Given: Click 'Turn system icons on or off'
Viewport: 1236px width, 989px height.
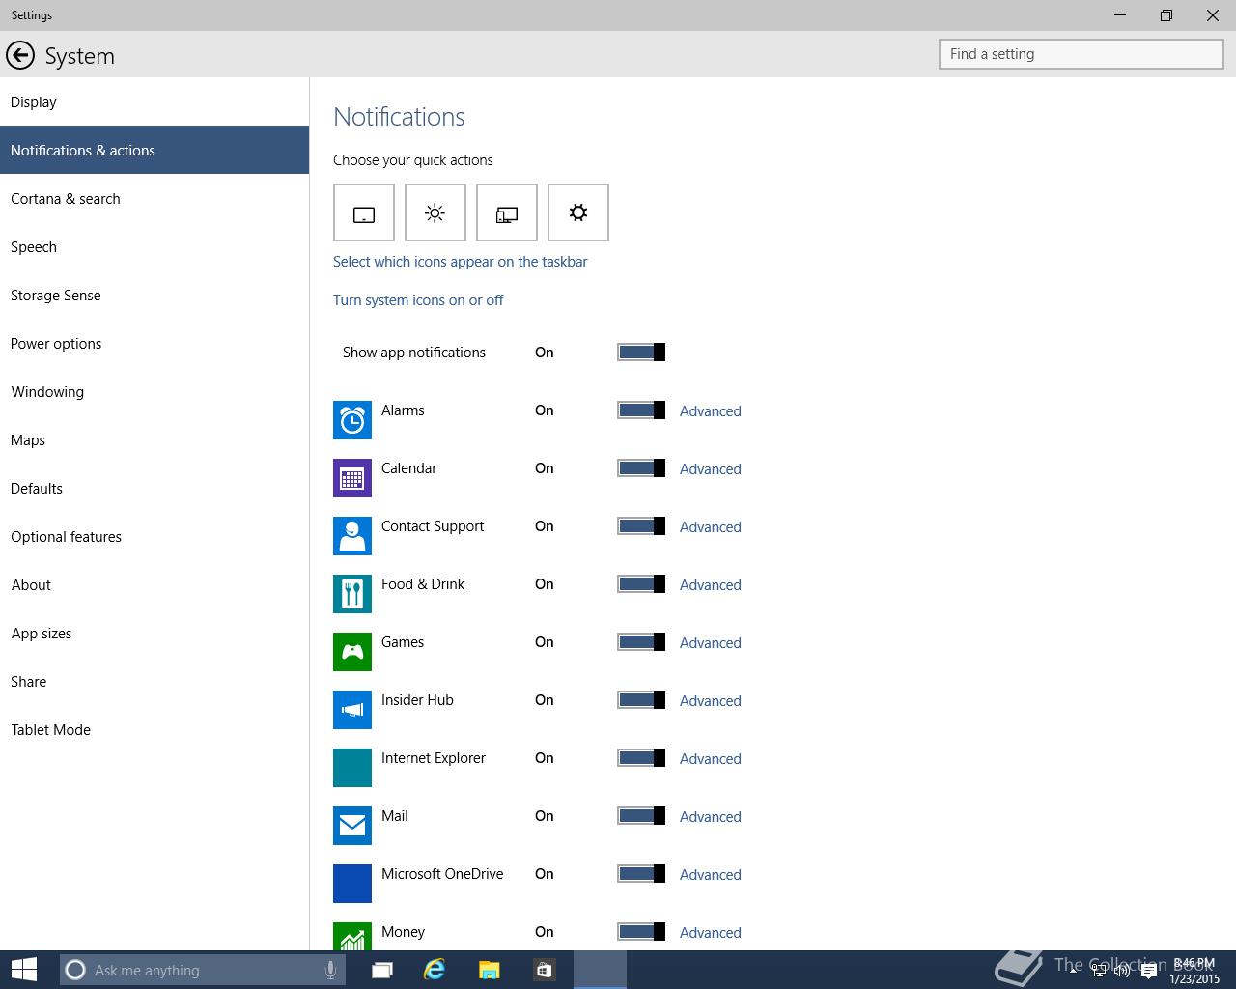Looking at the screenshot, I should [418, 300].
